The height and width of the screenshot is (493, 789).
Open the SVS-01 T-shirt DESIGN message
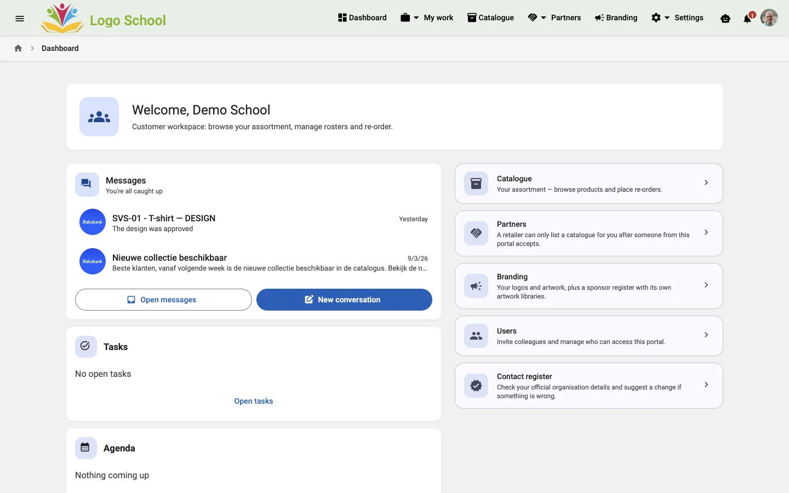click(x=254, y=222)
